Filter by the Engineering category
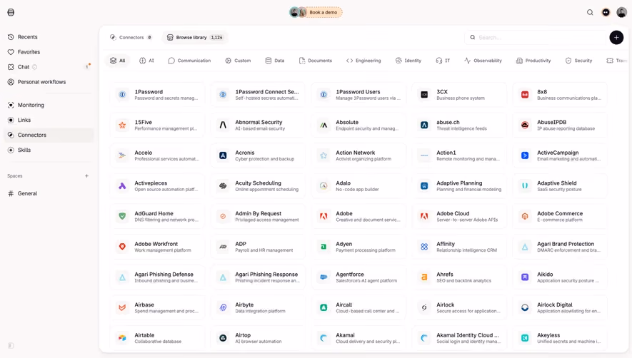 (x=363, y=61)
